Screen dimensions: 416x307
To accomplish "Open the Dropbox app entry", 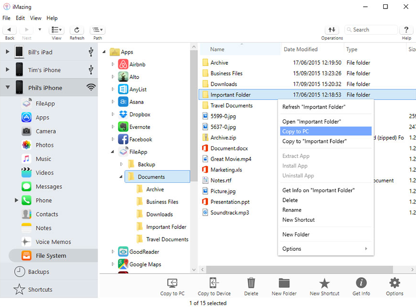I will 139,114.
